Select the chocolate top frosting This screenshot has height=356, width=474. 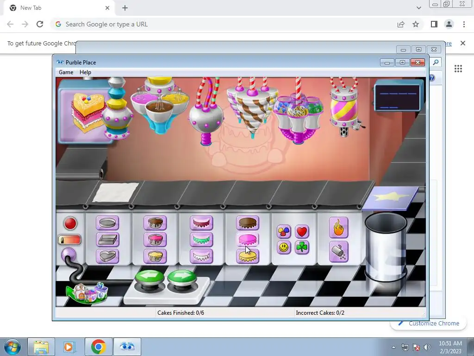point(248,223)
